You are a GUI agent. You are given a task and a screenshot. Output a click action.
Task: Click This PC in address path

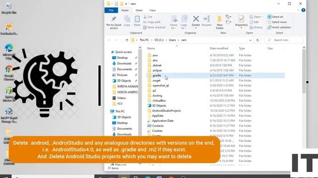click(x=144, y=40)
